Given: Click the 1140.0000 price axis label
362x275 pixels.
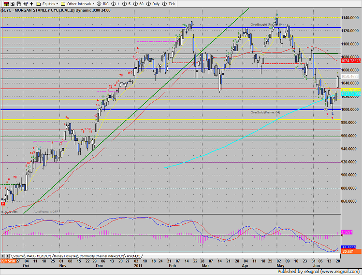Looking at the screenshot, I should point(350,17).
